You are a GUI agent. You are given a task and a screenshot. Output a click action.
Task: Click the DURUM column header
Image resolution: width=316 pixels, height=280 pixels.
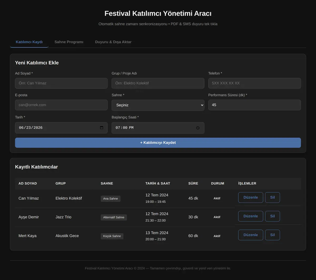pos(218,183)
